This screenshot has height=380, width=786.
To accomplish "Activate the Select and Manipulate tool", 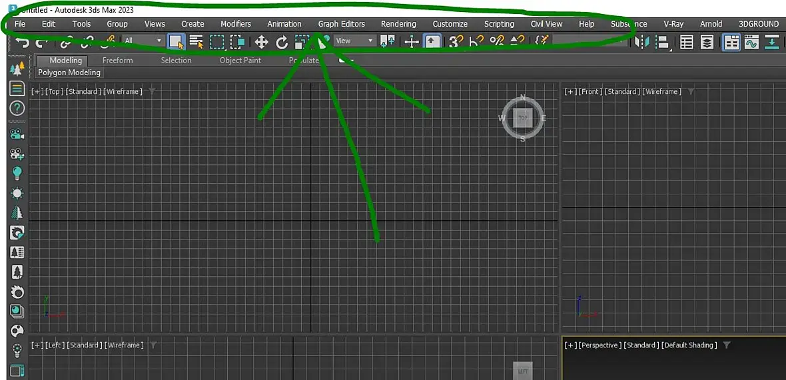I will [x=412, y=41].
